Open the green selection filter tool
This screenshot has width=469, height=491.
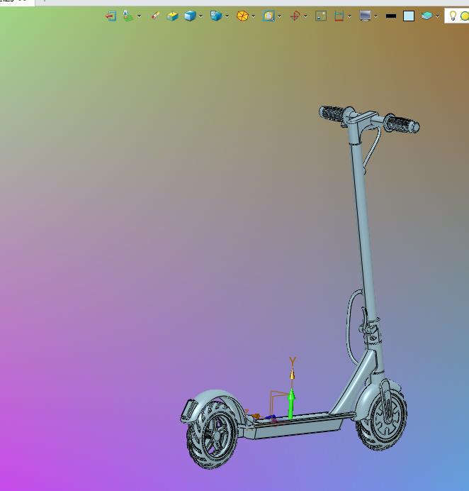tap(128, 16)
